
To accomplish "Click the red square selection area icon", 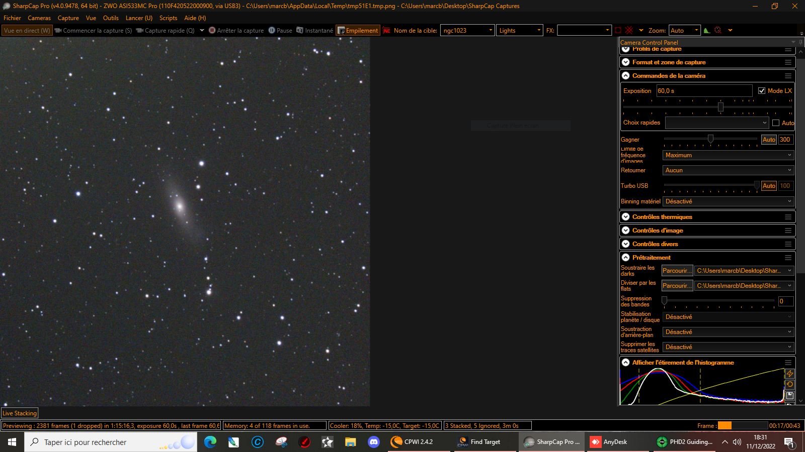I will pyautogui.click(x=618, y=31).
